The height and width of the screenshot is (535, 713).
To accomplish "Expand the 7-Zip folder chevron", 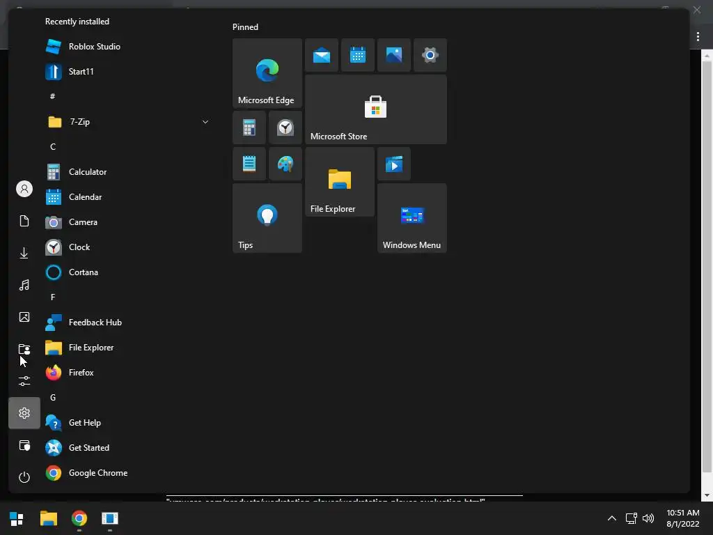I will [205, 122].
